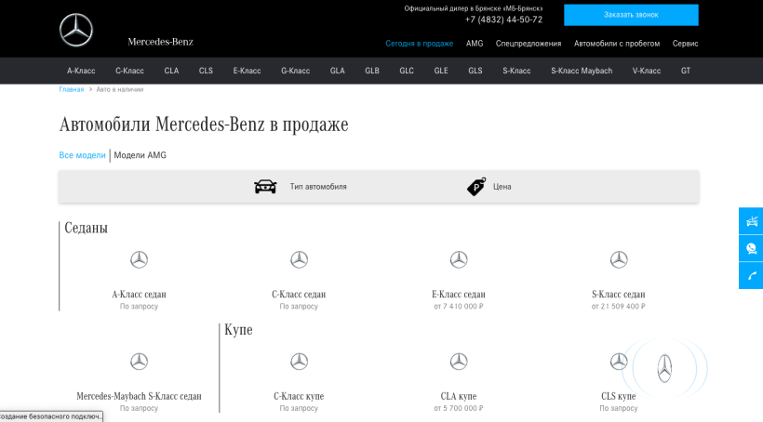
Task: Select GLC in model navigation bar
Action: pyautogui.click(x=407, y=71)
